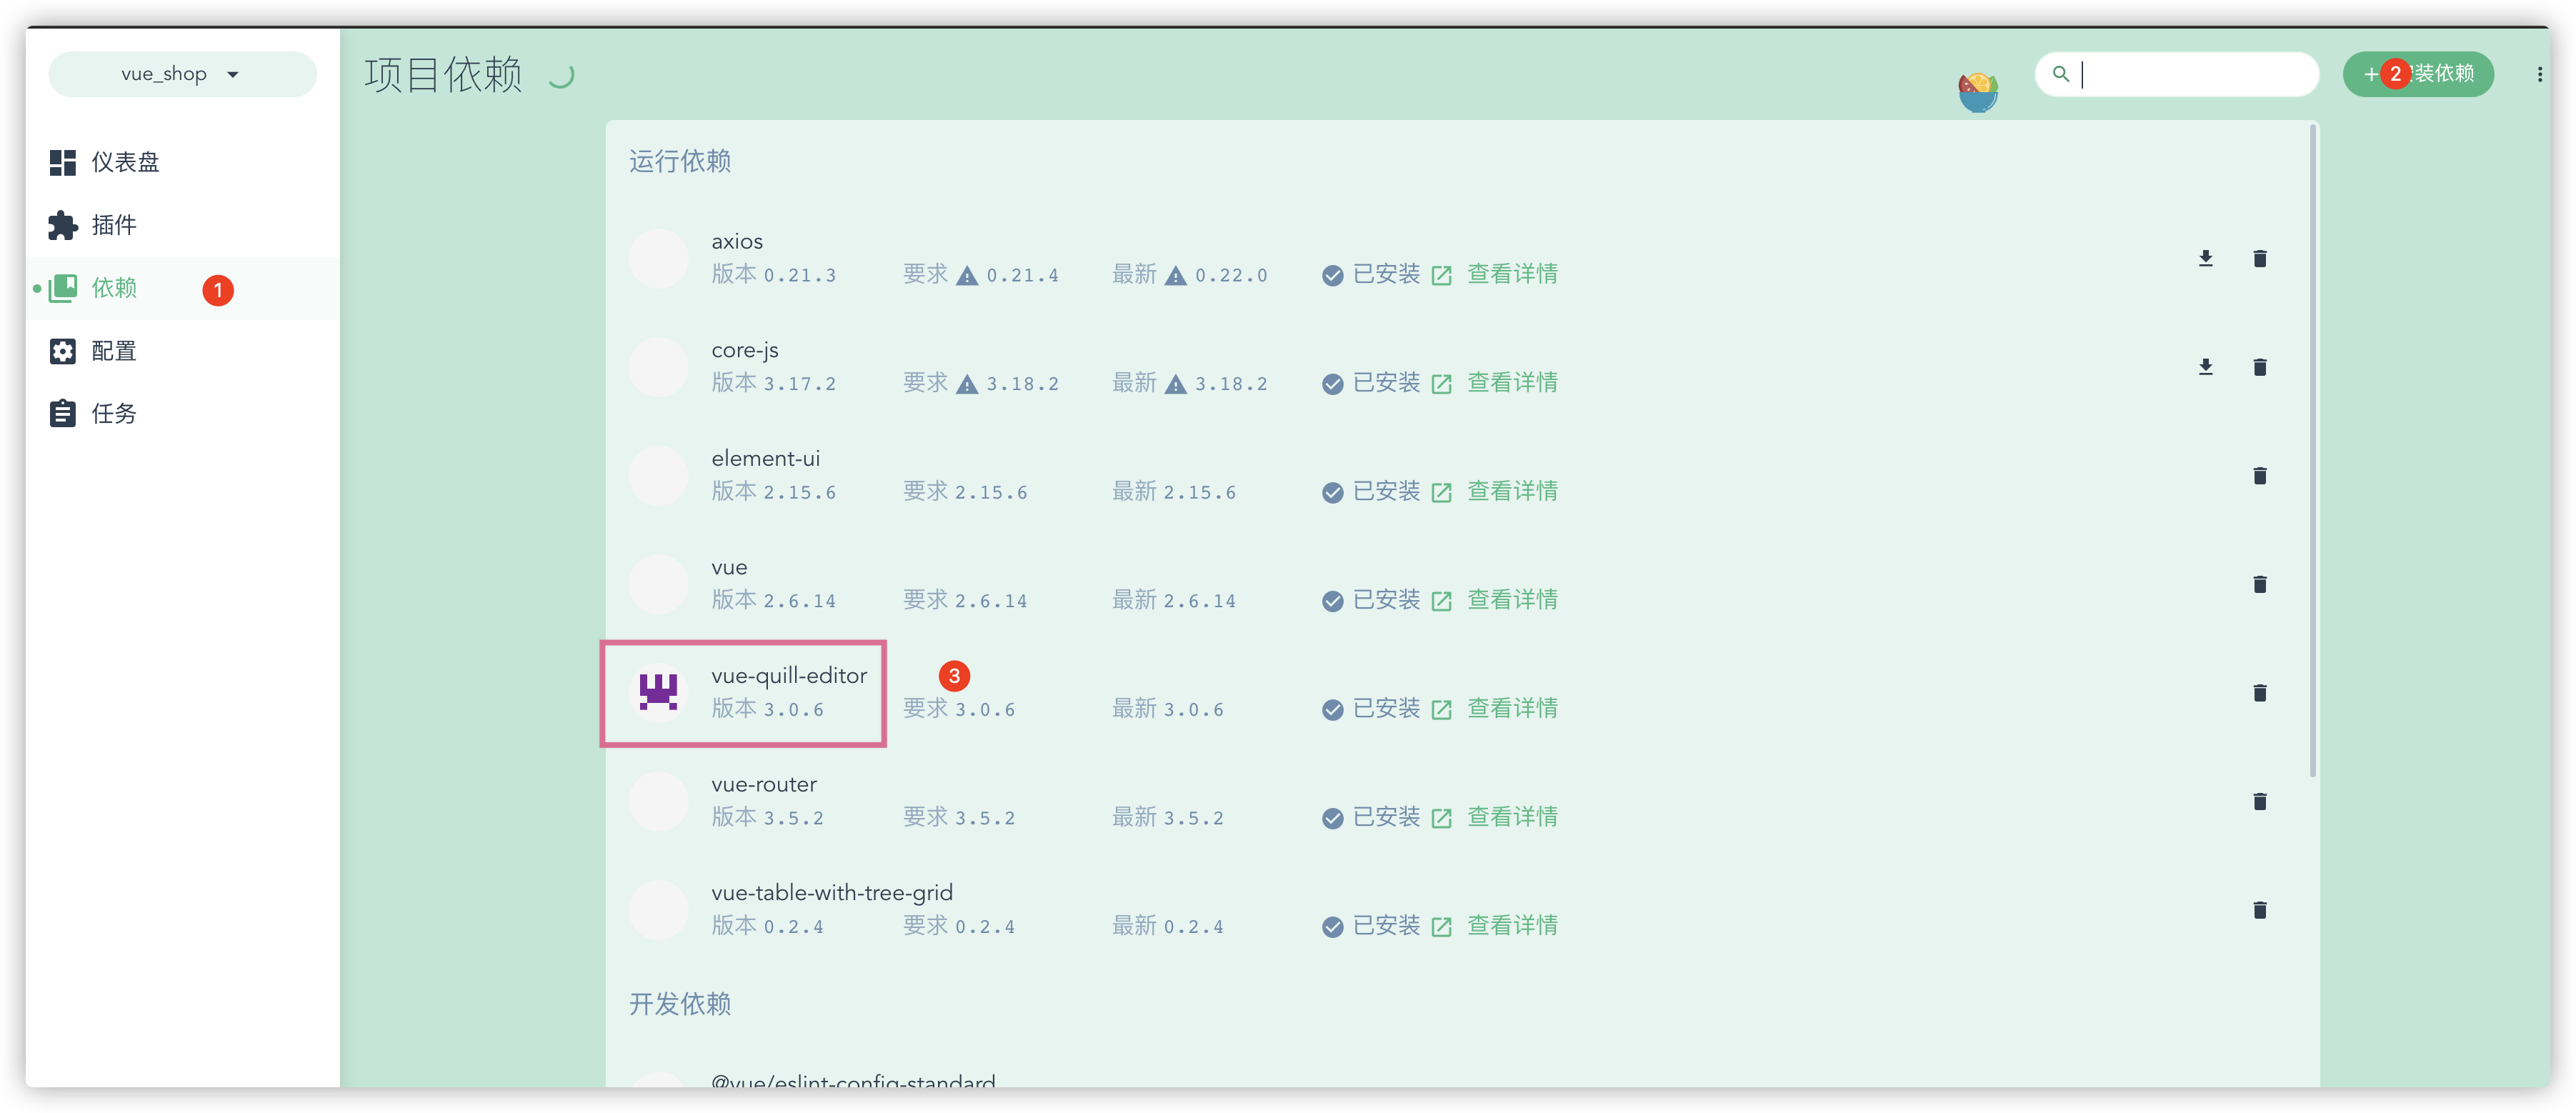
Task: Uninstall vue with trash icon
Action: (x=2259, y=584)
